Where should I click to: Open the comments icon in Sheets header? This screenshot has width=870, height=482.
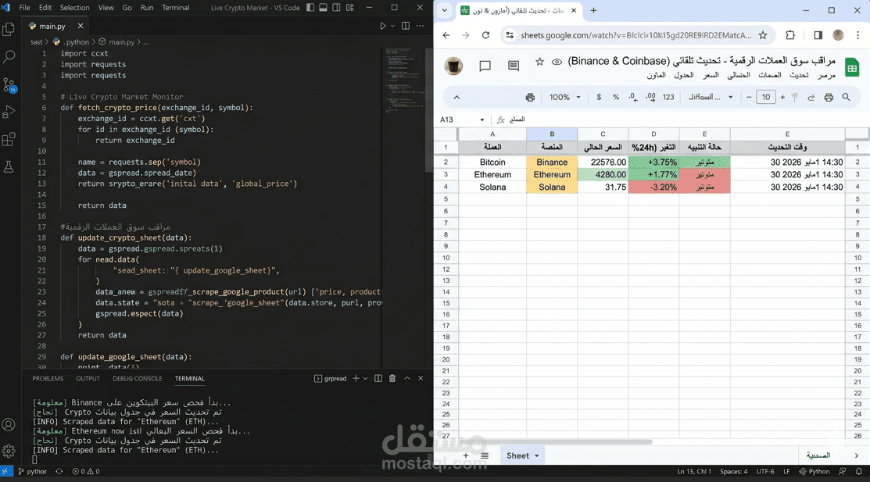point(514,66)
